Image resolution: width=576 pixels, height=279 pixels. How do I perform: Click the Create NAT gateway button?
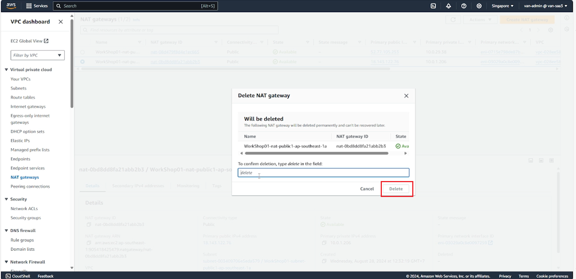pos(527,20)
